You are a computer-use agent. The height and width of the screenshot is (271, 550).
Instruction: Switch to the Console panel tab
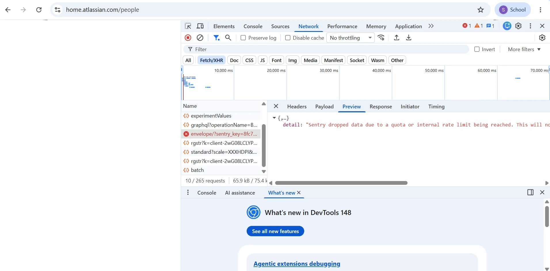[253, 26]
